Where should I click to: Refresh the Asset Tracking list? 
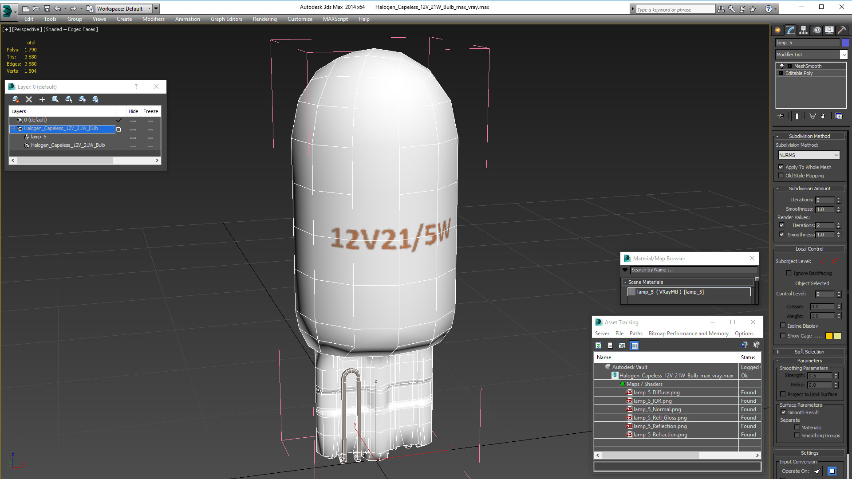[x=598, y=346]
